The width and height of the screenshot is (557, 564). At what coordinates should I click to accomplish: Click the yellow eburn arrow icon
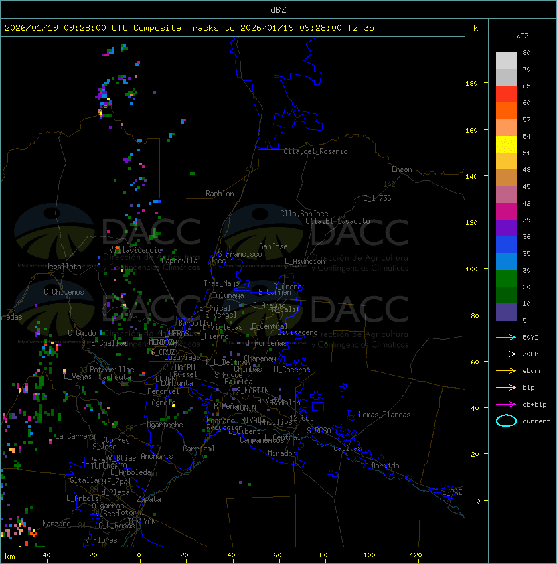(x=506, y=371)
